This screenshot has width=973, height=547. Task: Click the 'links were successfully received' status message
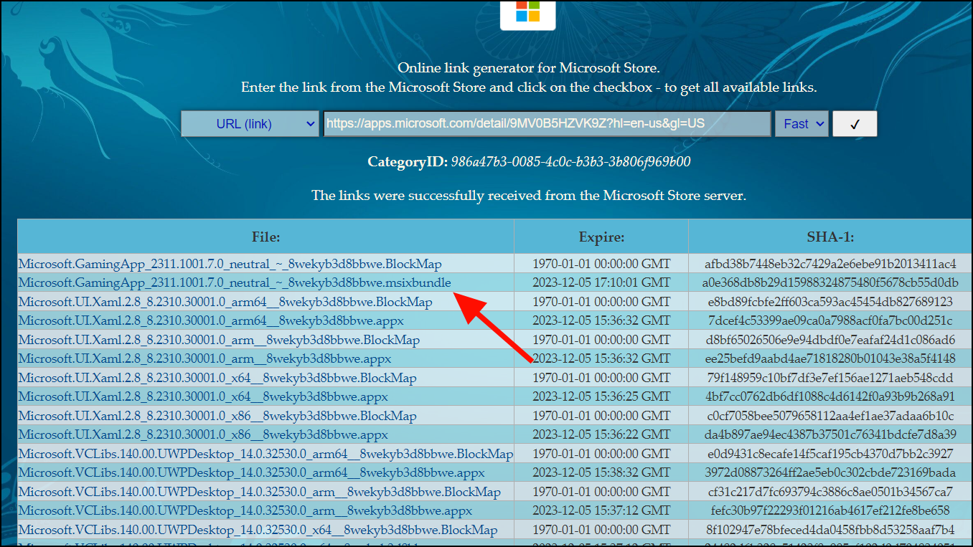pyautogui.click(x=529, y=195)
